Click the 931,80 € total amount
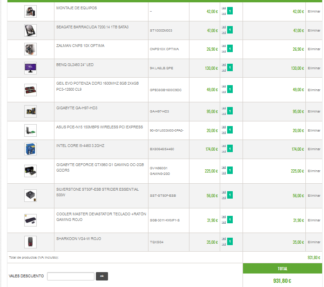This screenshot has width=324, height=287. 282,281
